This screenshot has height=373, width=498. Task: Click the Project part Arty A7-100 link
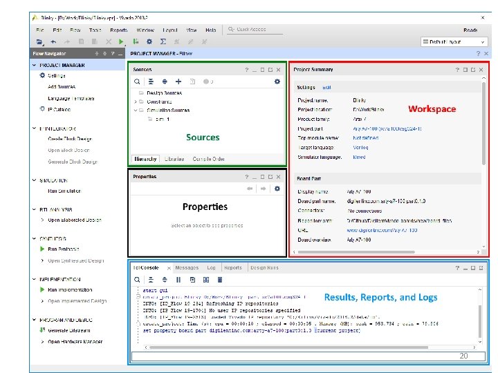(387, 128)
